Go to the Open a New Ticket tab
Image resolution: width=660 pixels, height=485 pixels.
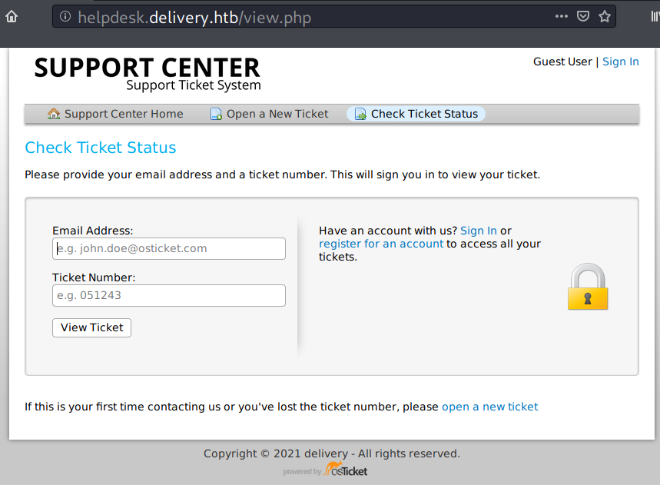coord(277,114)
